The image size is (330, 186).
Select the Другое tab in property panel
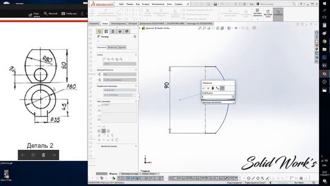(122, 48)
